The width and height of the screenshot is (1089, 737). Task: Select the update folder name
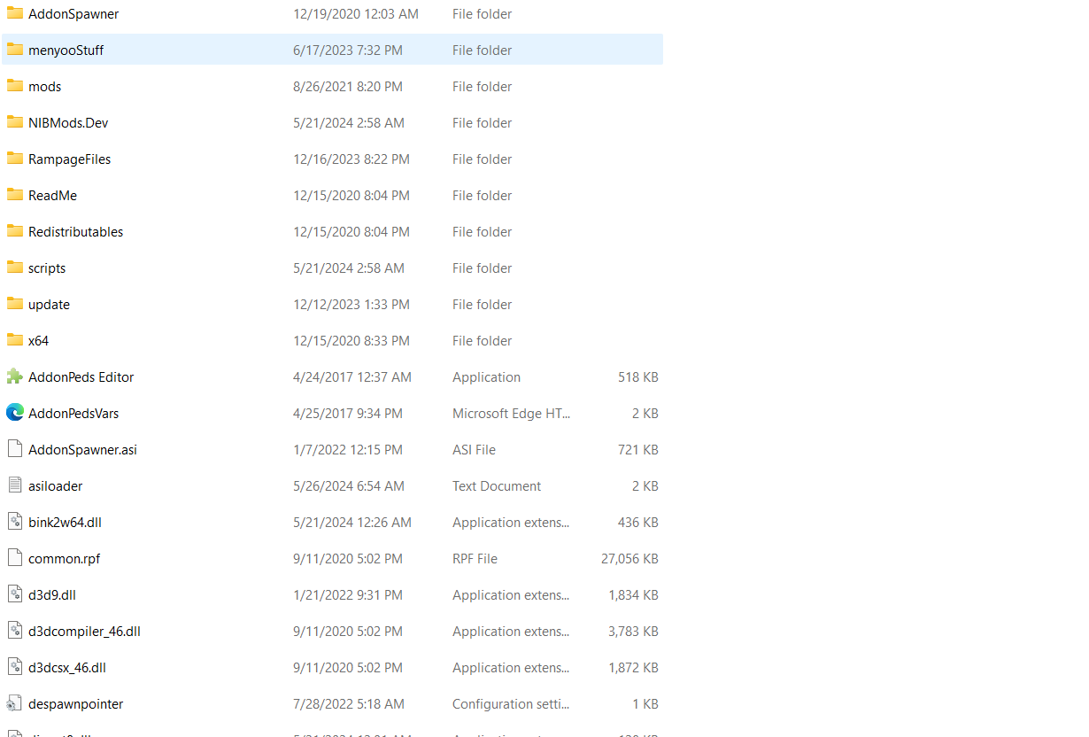49,305
